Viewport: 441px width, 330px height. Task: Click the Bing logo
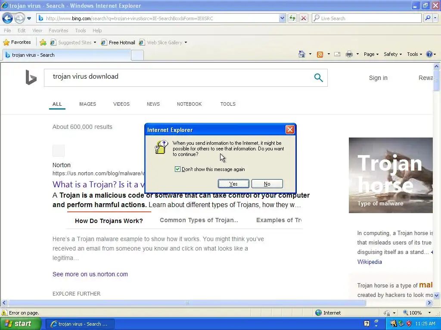31,77
